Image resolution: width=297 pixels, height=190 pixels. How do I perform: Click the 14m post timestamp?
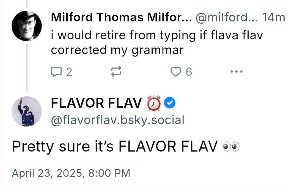[274, 17]
